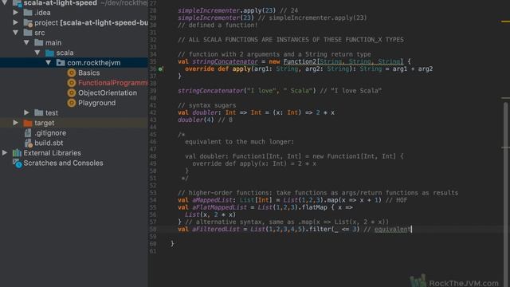The width and height of the screenshot is (510, 287).
Task: Select the target folder label
Action: [45, 123]
